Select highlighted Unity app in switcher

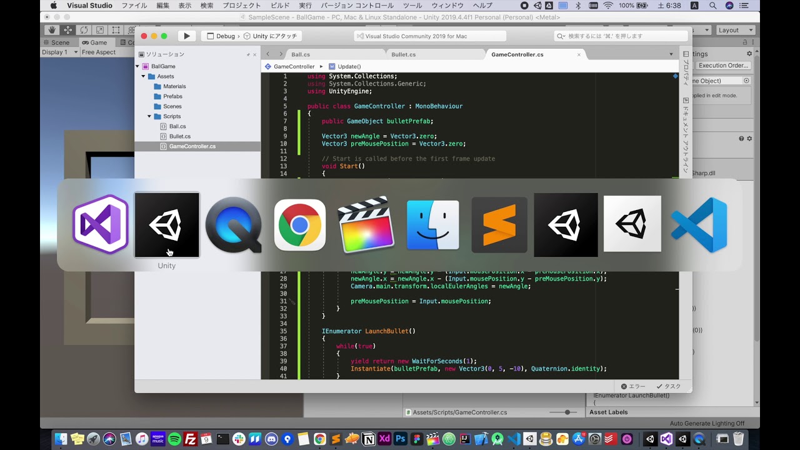[167, 225]
